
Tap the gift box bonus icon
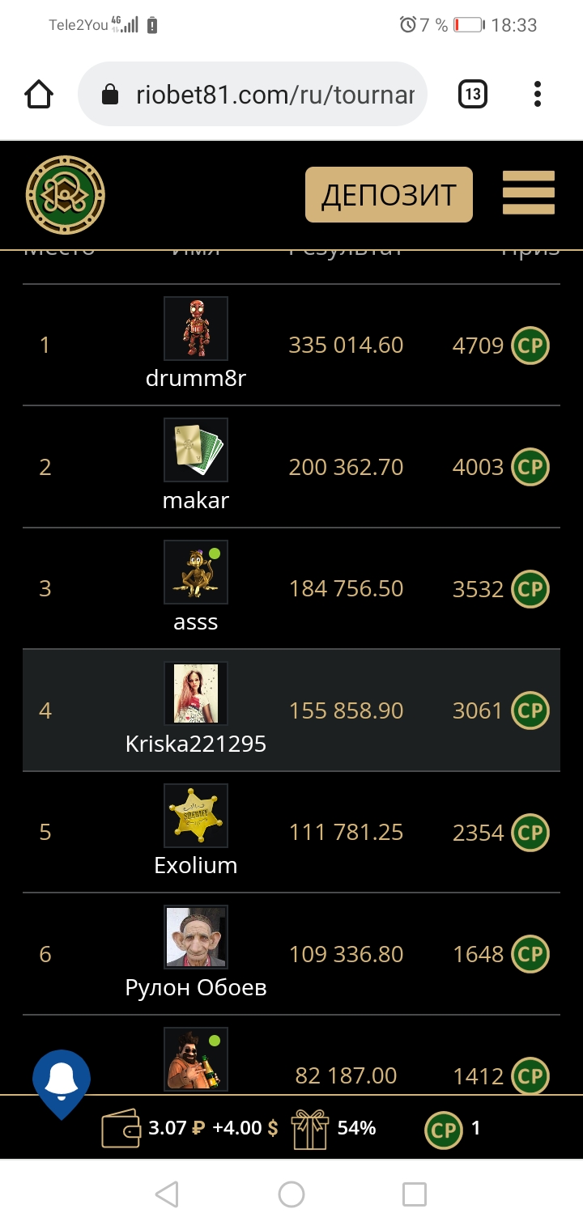point(309,1129)
